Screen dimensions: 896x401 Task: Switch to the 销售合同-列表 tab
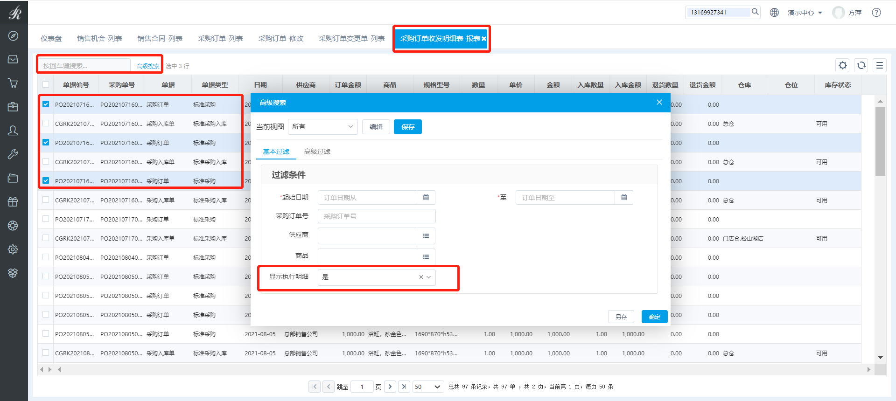[160, 39]
